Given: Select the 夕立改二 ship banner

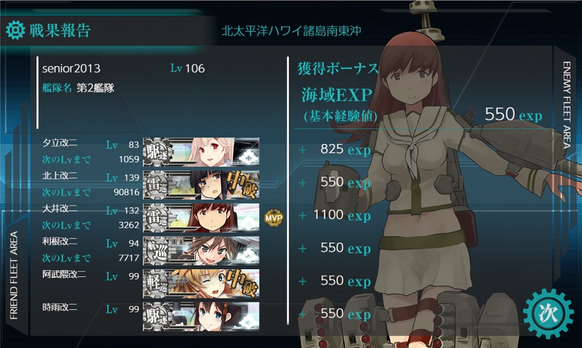Looking at the screenshot, I should click(201, 152).
